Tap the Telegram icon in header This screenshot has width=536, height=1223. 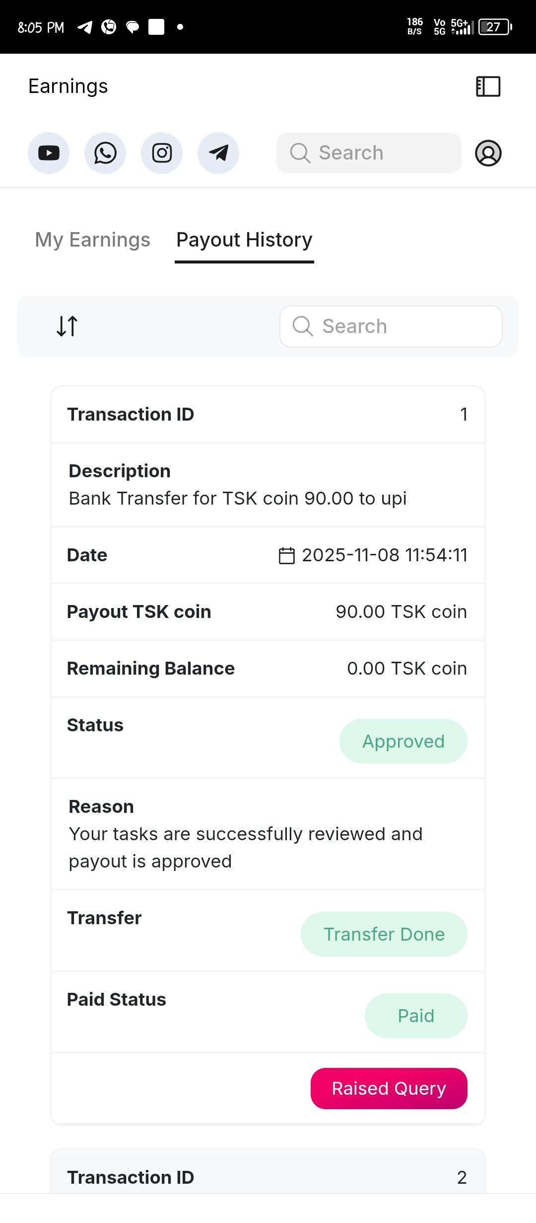pos(218,153)
